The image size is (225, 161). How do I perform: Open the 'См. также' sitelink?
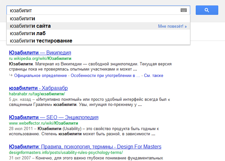(x=154, y=75)
